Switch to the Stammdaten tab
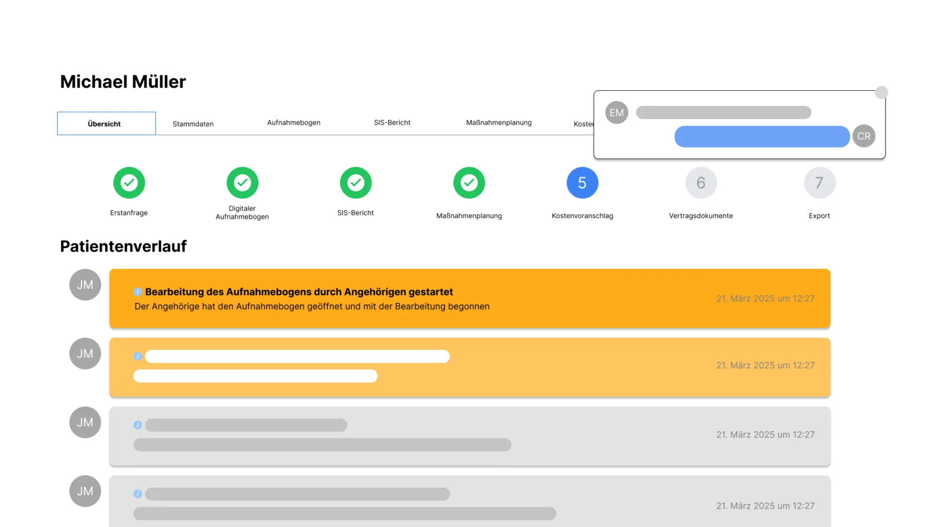 pos(193,124)
